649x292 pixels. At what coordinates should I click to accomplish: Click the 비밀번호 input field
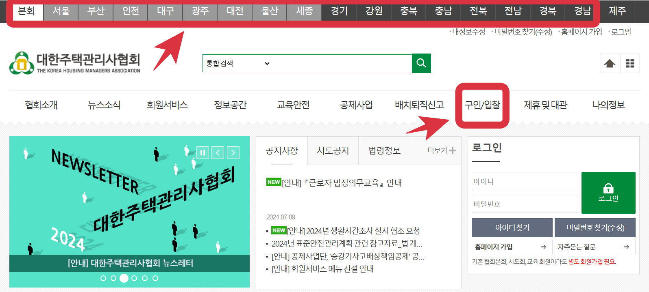[525, 204]
